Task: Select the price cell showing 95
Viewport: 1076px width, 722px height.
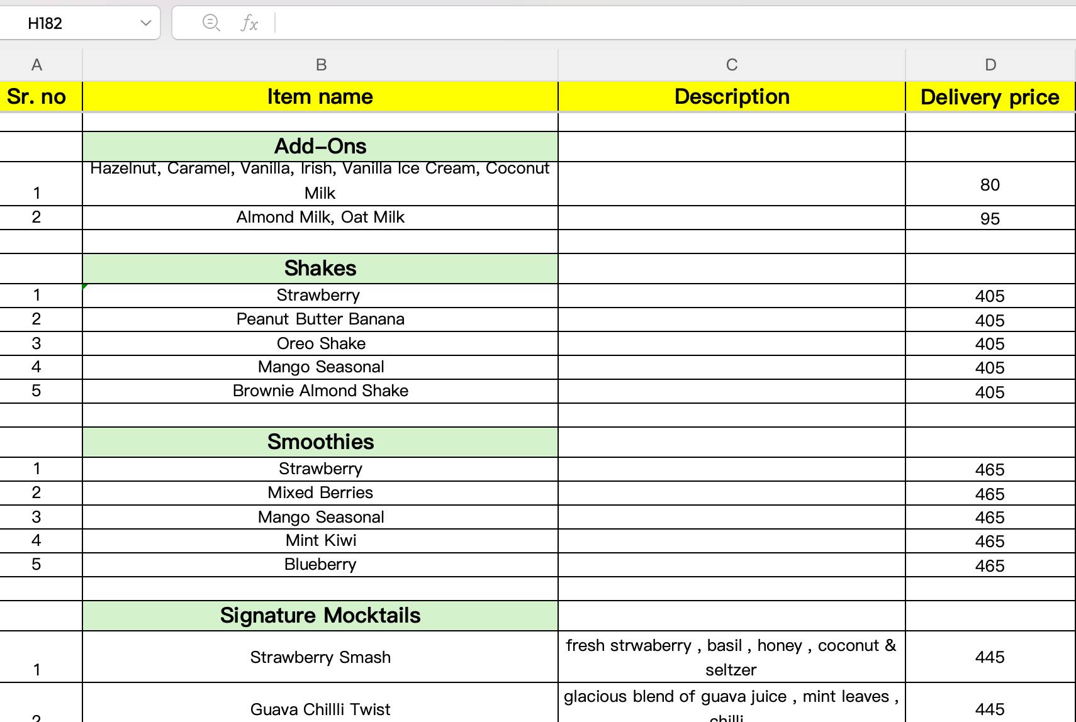Action: tap(990, 218)
